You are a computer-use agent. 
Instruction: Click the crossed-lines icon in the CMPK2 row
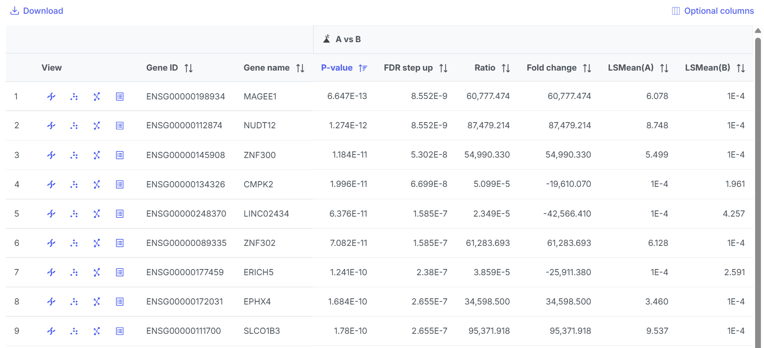tap(97, 184)
